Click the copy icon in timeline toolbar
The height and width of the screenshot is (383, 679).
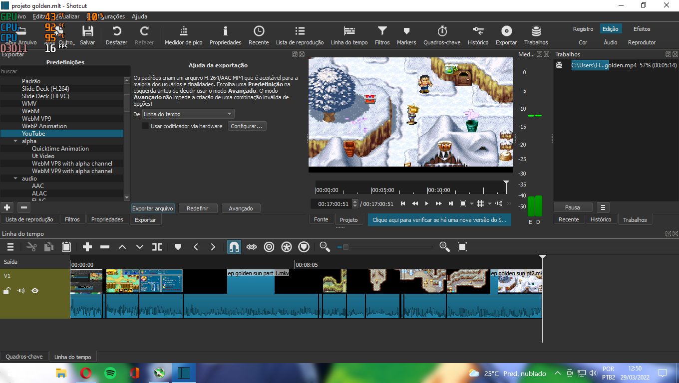(49, 246)
